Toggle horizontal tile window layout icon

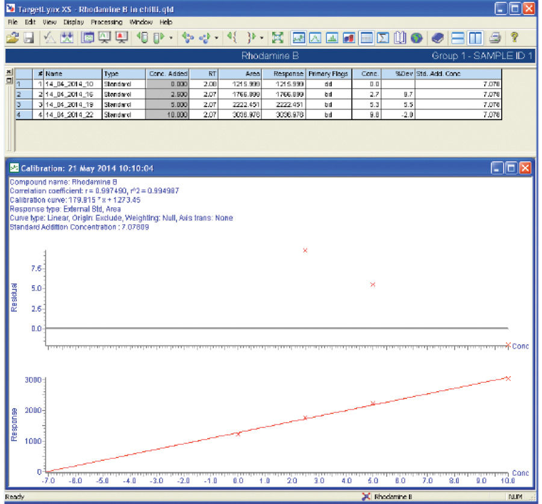[458, 37]
